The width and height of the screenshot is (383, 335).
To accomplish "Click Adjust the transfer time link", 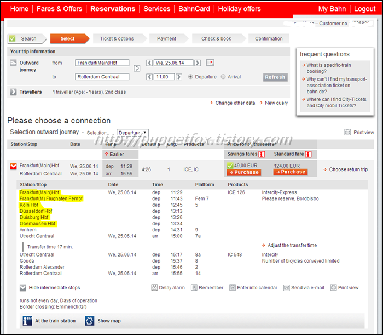I will coord(292,245).
